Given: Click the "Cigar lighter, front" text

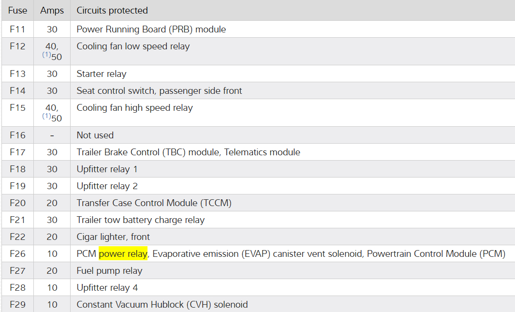Looking at the screenshot, I should [x=113, y=237].
